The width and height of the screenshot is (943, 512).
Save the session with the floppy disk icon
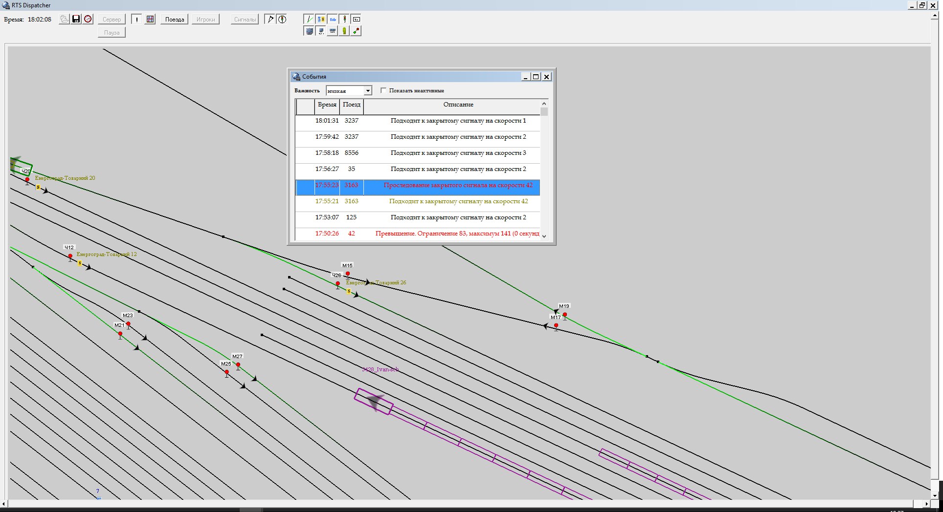(76, 19)
